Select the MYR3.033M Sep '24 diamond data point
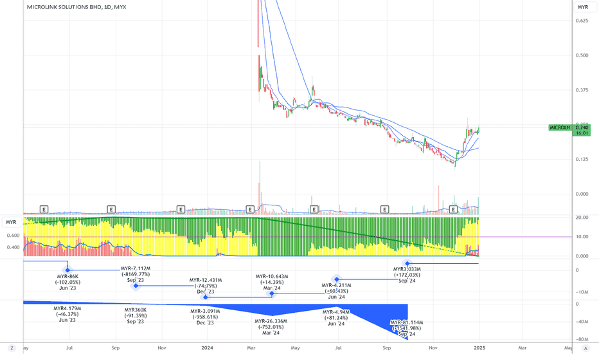Screen dimensions: 599x354 point(407,263)
